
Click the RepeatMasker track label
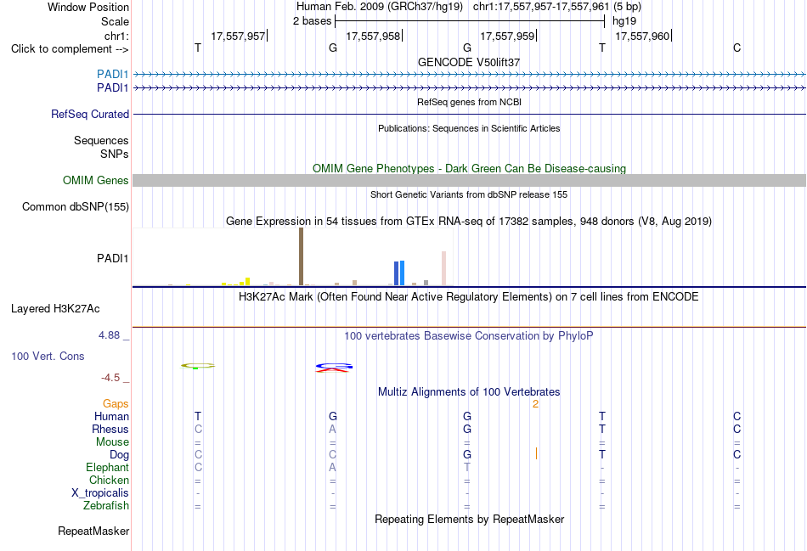[93, 531]
